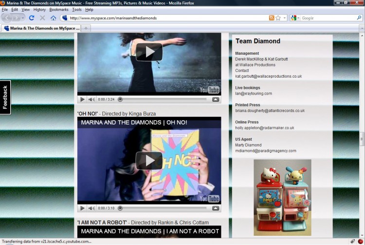Mute the 3:10 video with speaker icon
Viewport: 365px width, 245px height.
(91, 208)
